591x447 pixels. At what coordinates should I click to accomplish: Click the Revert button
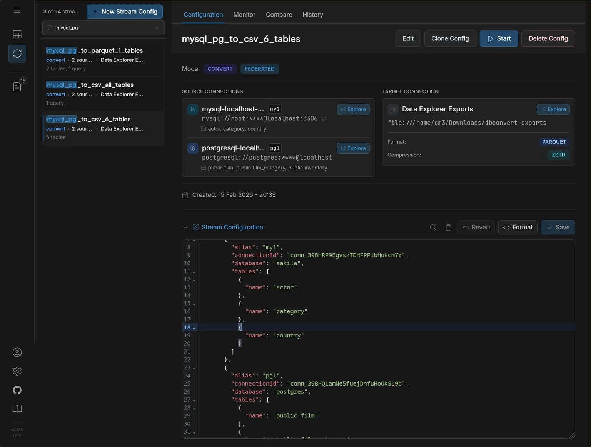pyautogui.click(x=476, y=227)
